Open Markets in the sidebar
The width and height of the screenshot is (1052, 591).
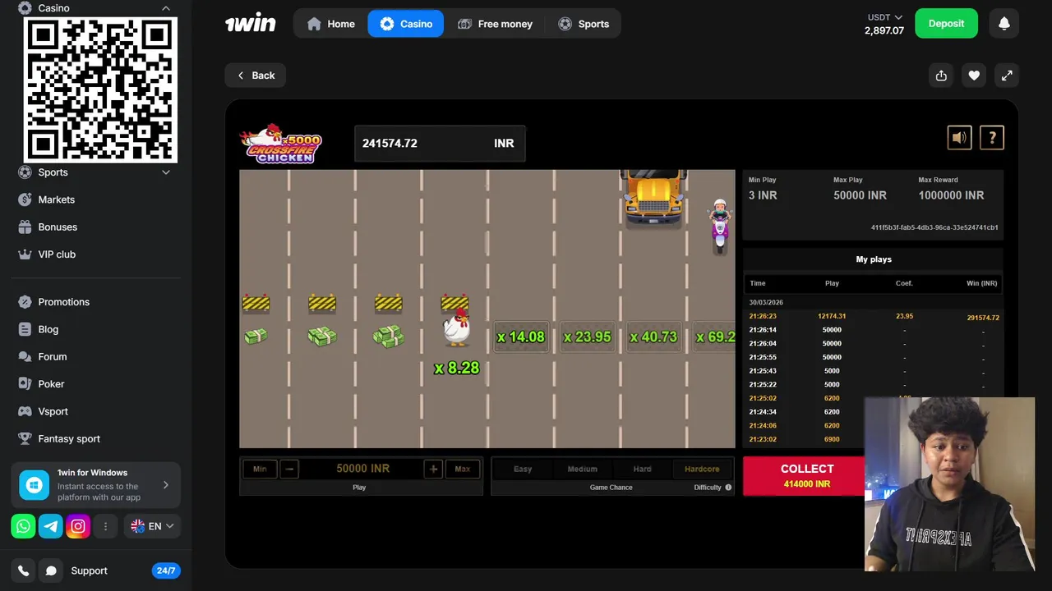pos(56,199)
